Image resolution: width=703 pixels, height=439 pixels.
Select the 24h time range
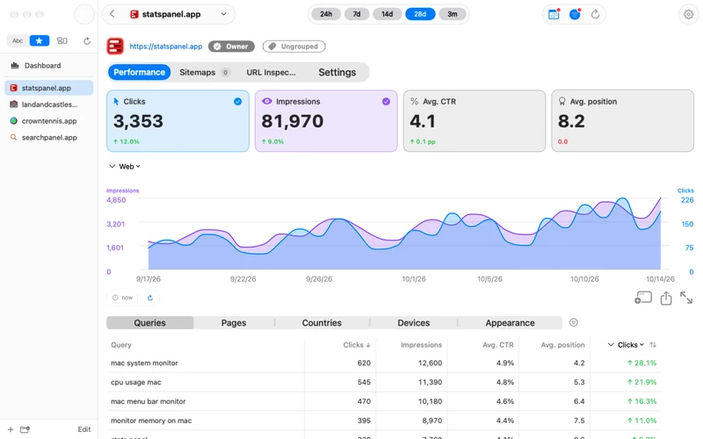[x=326, y=14]
